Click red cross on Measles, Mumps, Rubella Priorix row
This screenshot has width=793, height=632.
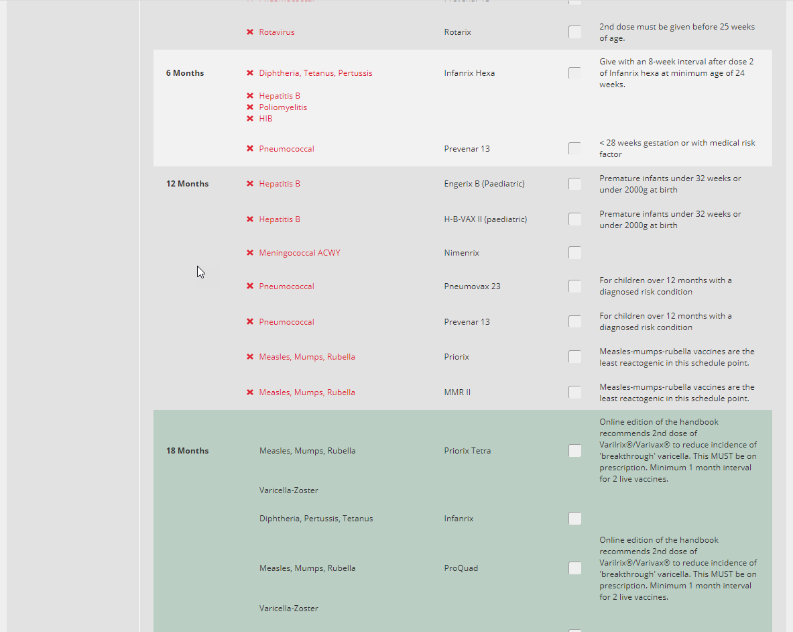[x=250, y=357]
